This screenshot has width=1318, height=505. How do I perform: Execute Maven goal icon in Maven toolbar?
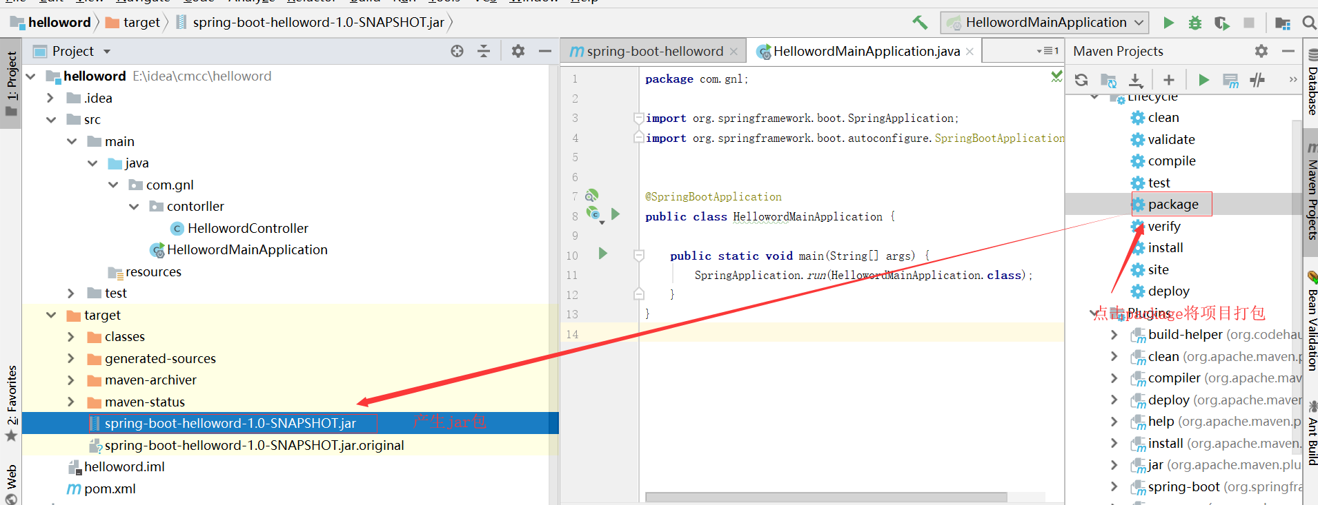coord(1230,81)
